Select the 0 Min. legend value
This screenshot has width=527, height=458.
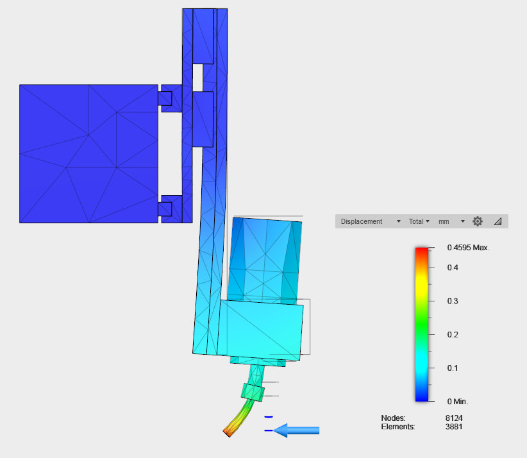coord(457,402)
